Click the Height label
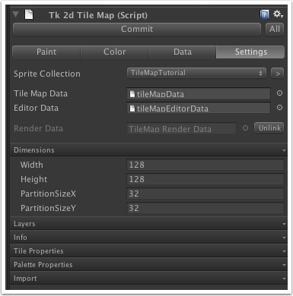Image resolution: width=293 pixels, height=296 pixels. 33,179
